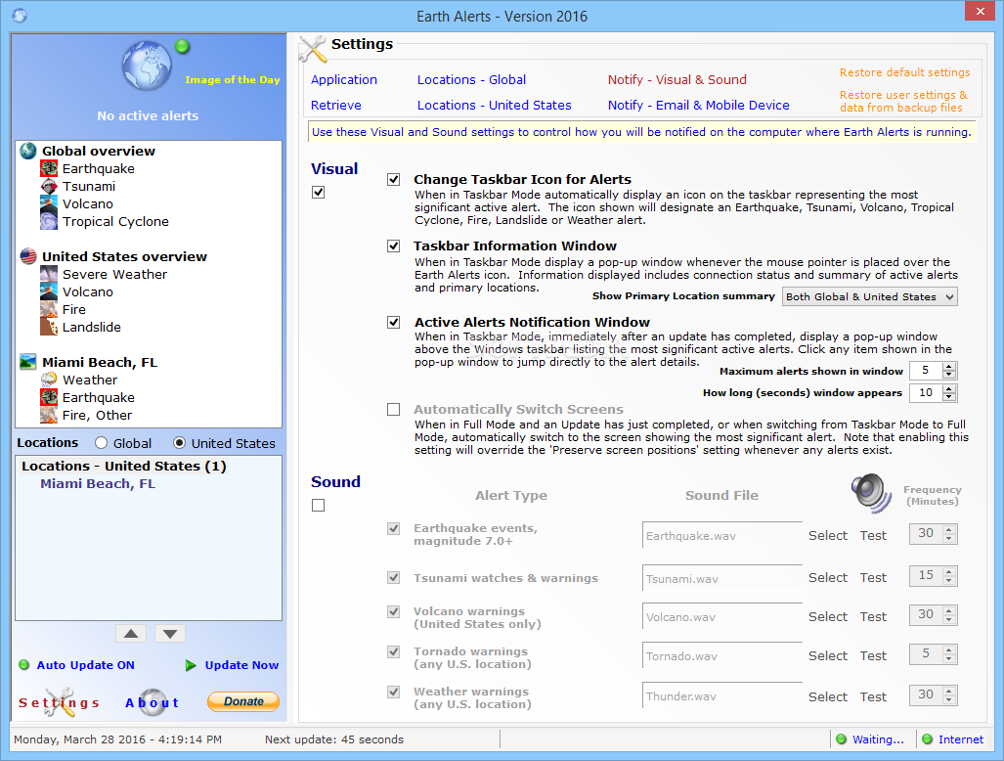Click the Earthquake icon under Global overview
The image size is (1004, 761).
tap(49, 168)
